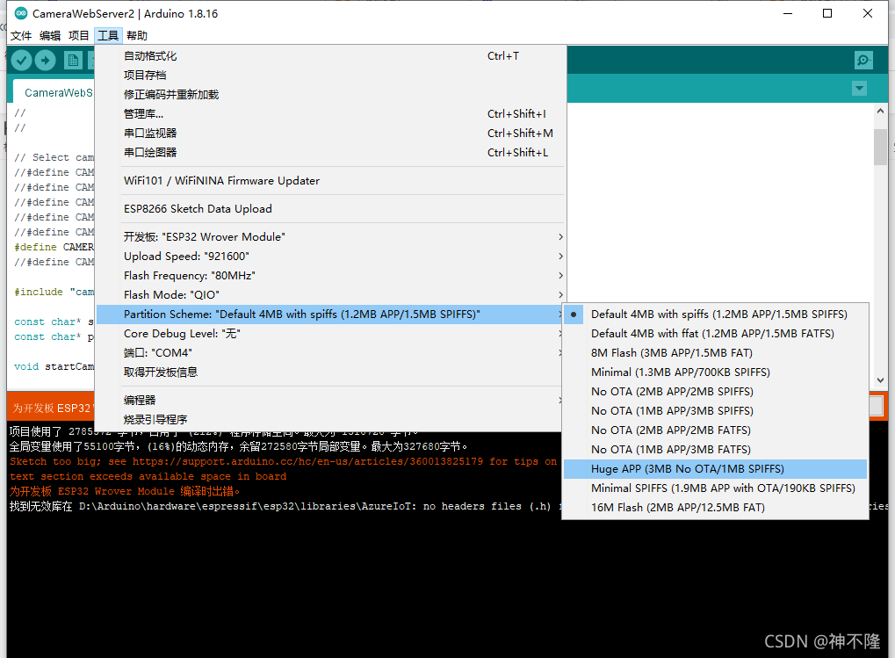The height and width of the screenshot is (658, 895).
Task: Open 串口绘图器 from the menu
Action: pos(330,152)
